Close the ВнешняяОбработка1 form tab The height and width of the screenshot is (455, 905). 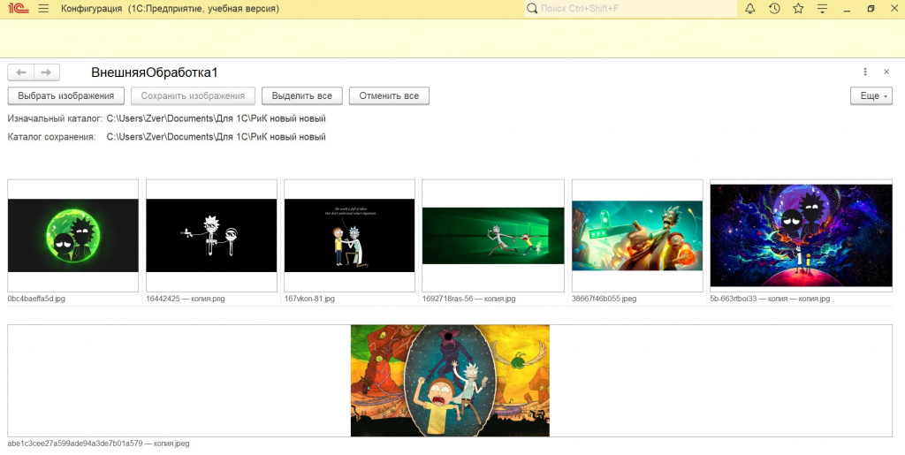tap(886, 72)
